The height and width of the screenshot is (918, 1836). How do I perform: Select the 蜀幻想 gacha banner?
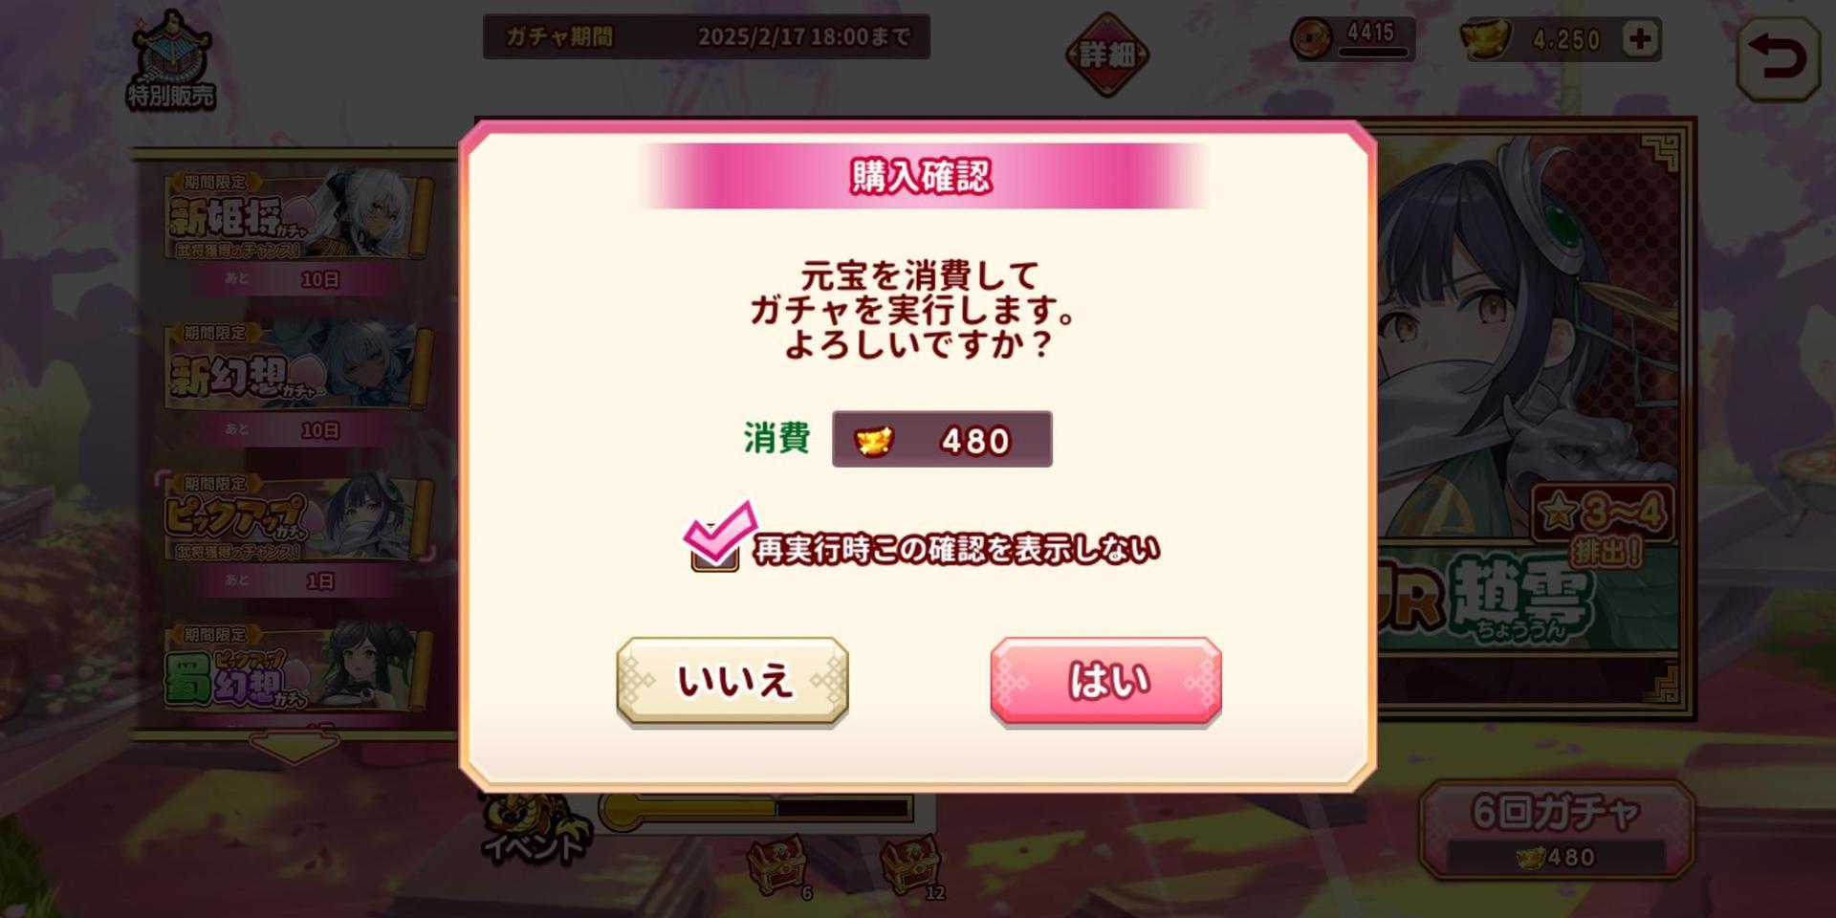296,667
